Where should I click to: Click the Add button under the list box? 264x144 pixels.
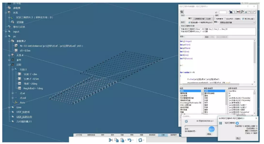click(207, 37)
